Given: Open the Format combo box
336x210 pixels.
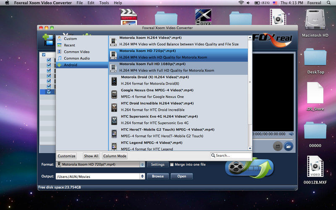Looking at the screenshot, I should click(x=100, y=165).
